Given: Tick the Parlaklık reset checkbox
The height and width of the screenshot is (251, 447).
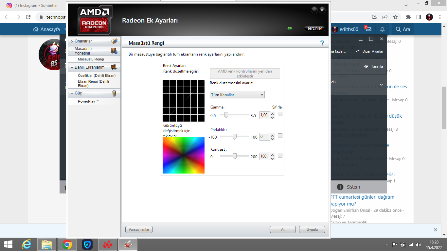Looking at the screenshot, I should 280,136.
